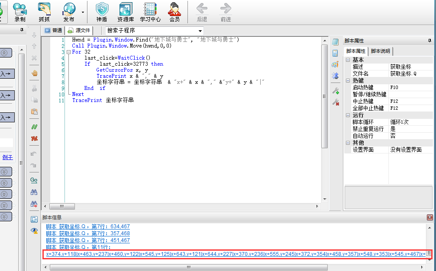Click the wrench with green plus icon
The image size is (436, 271).
[x=336, y=90]
